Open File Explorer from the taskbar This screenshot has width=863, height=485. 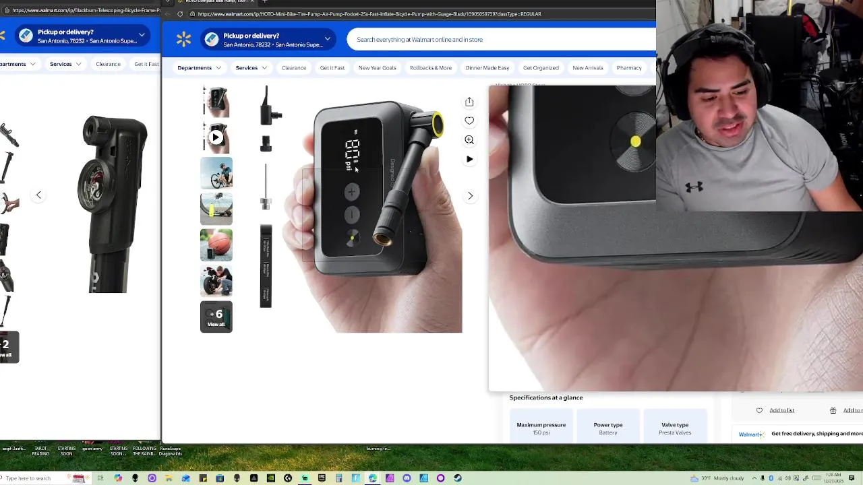pos(169,478)
